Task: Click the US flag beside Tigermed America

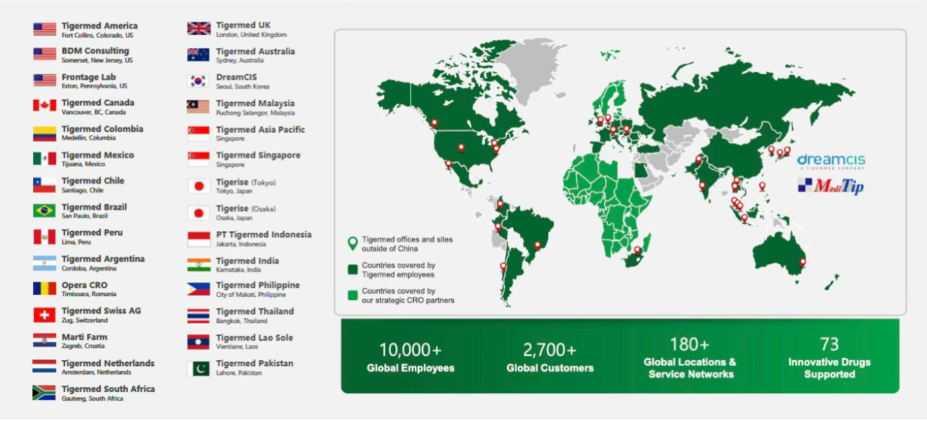Action: [44, 29]
